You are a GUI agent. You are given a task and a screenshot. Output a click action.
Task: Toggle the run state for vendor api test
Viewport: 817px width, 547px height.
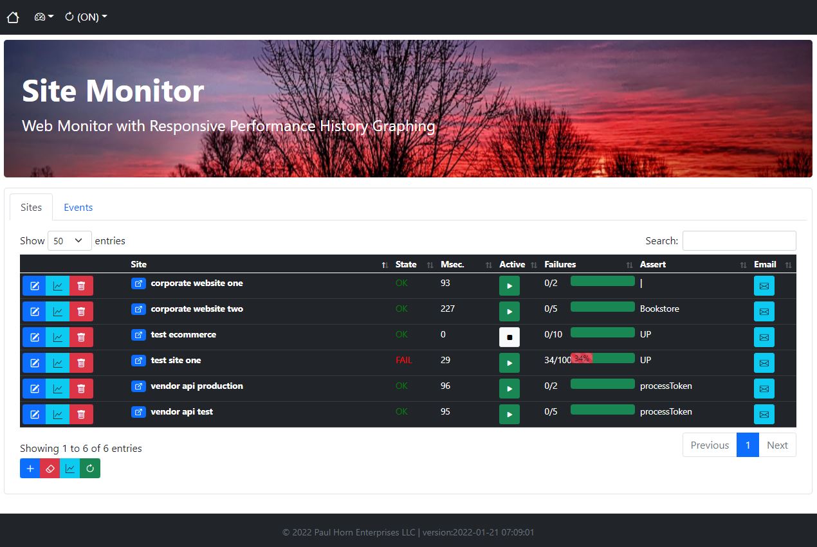point(509,414)
